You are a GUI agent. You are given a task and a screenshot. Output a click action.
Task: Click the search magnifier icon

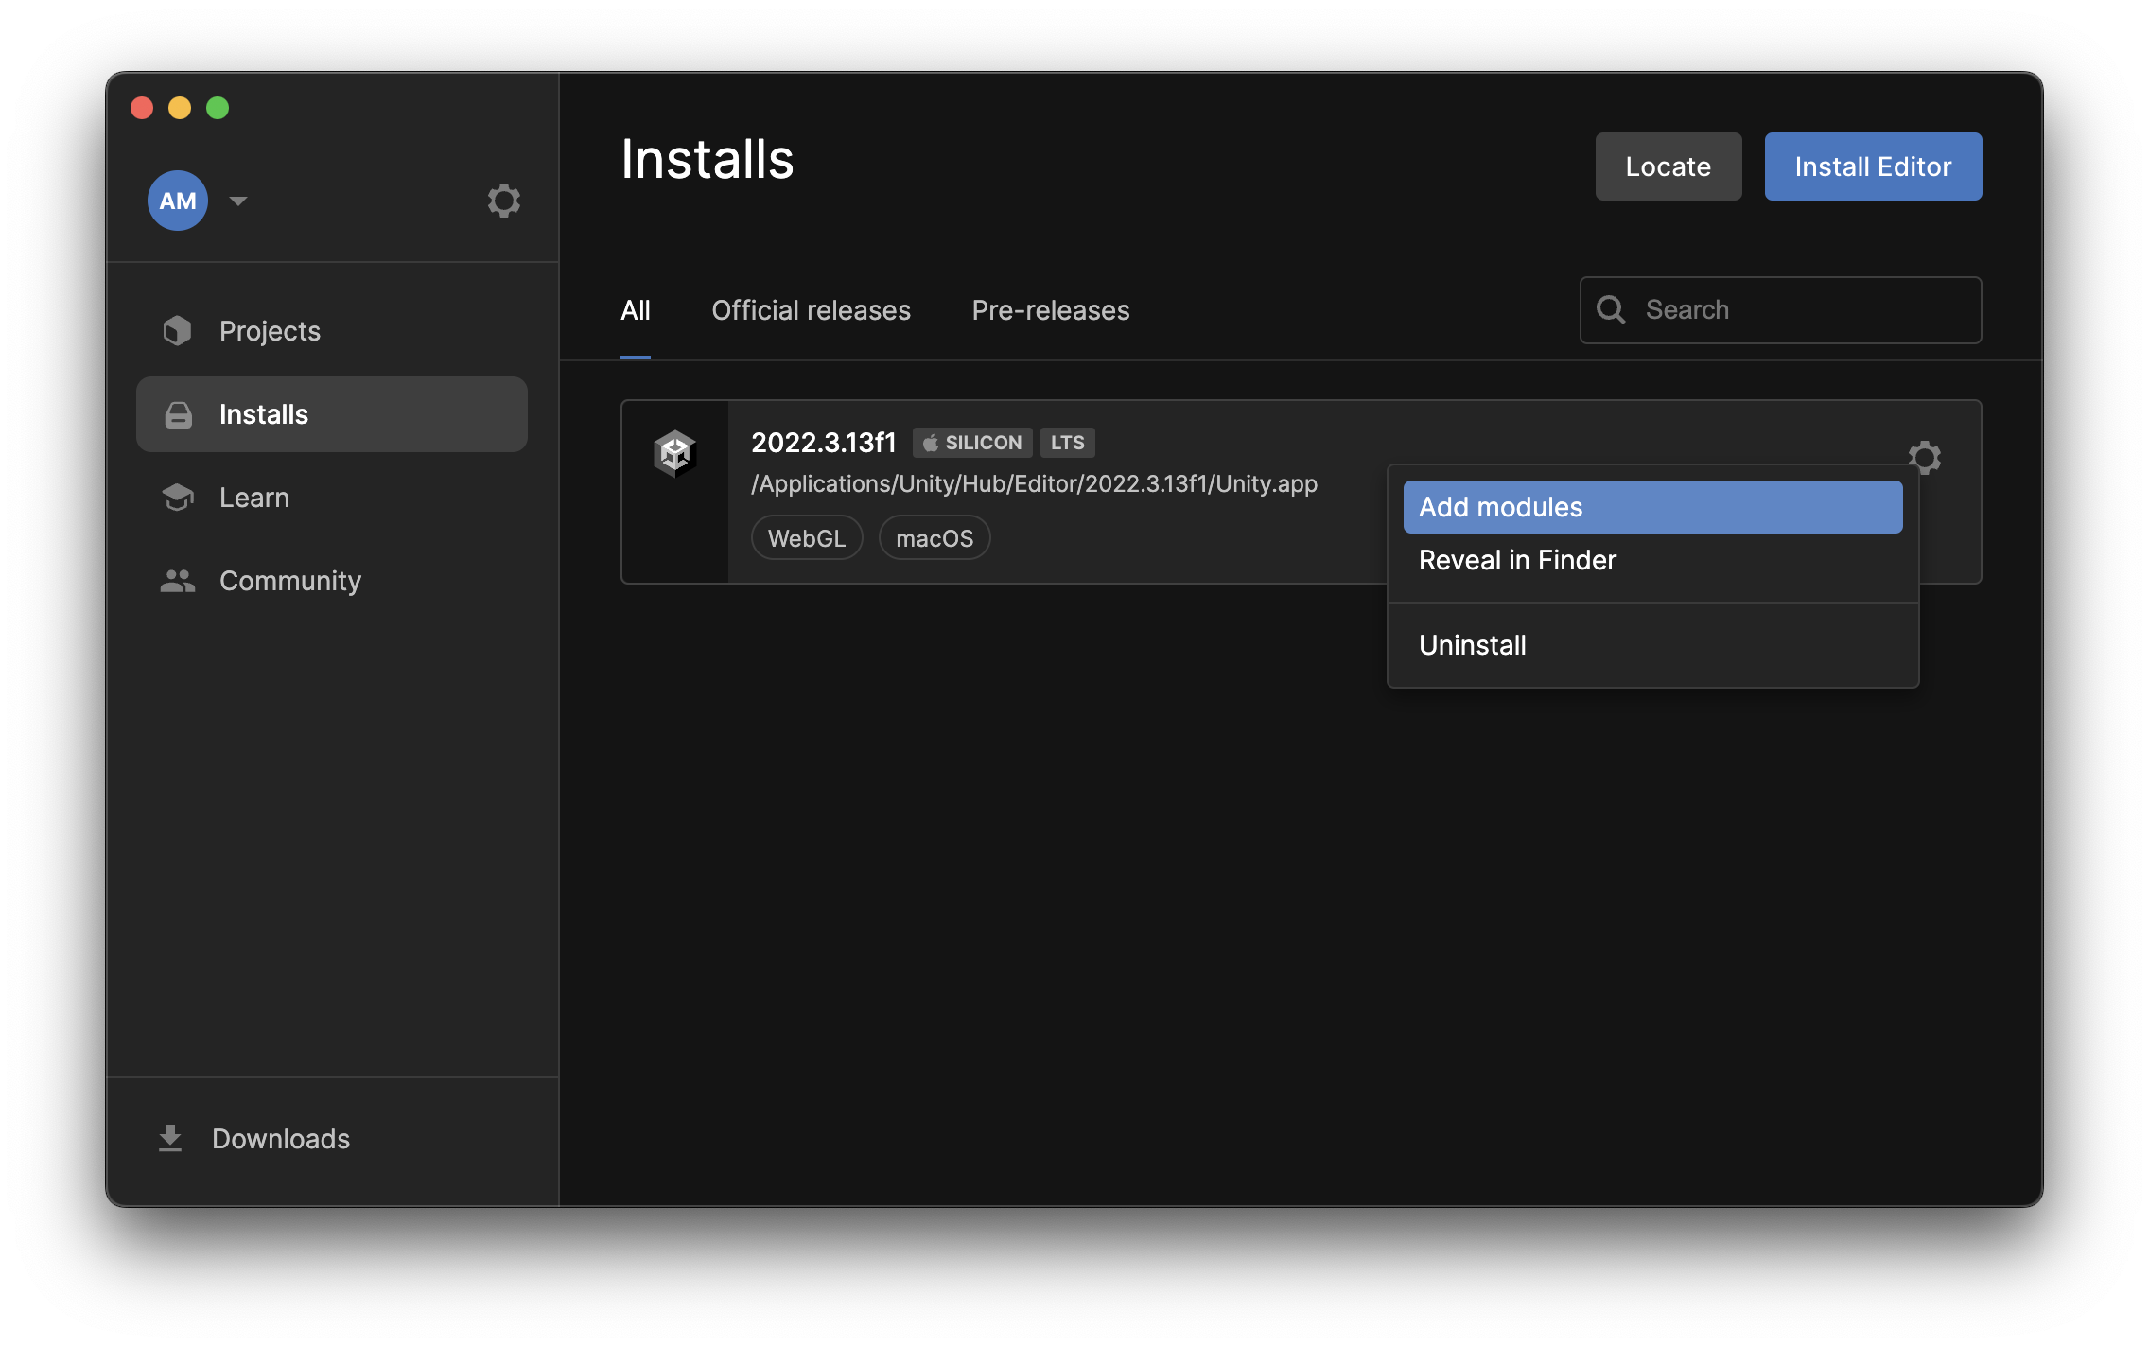pyautogui.click(x=1611, y=309)
